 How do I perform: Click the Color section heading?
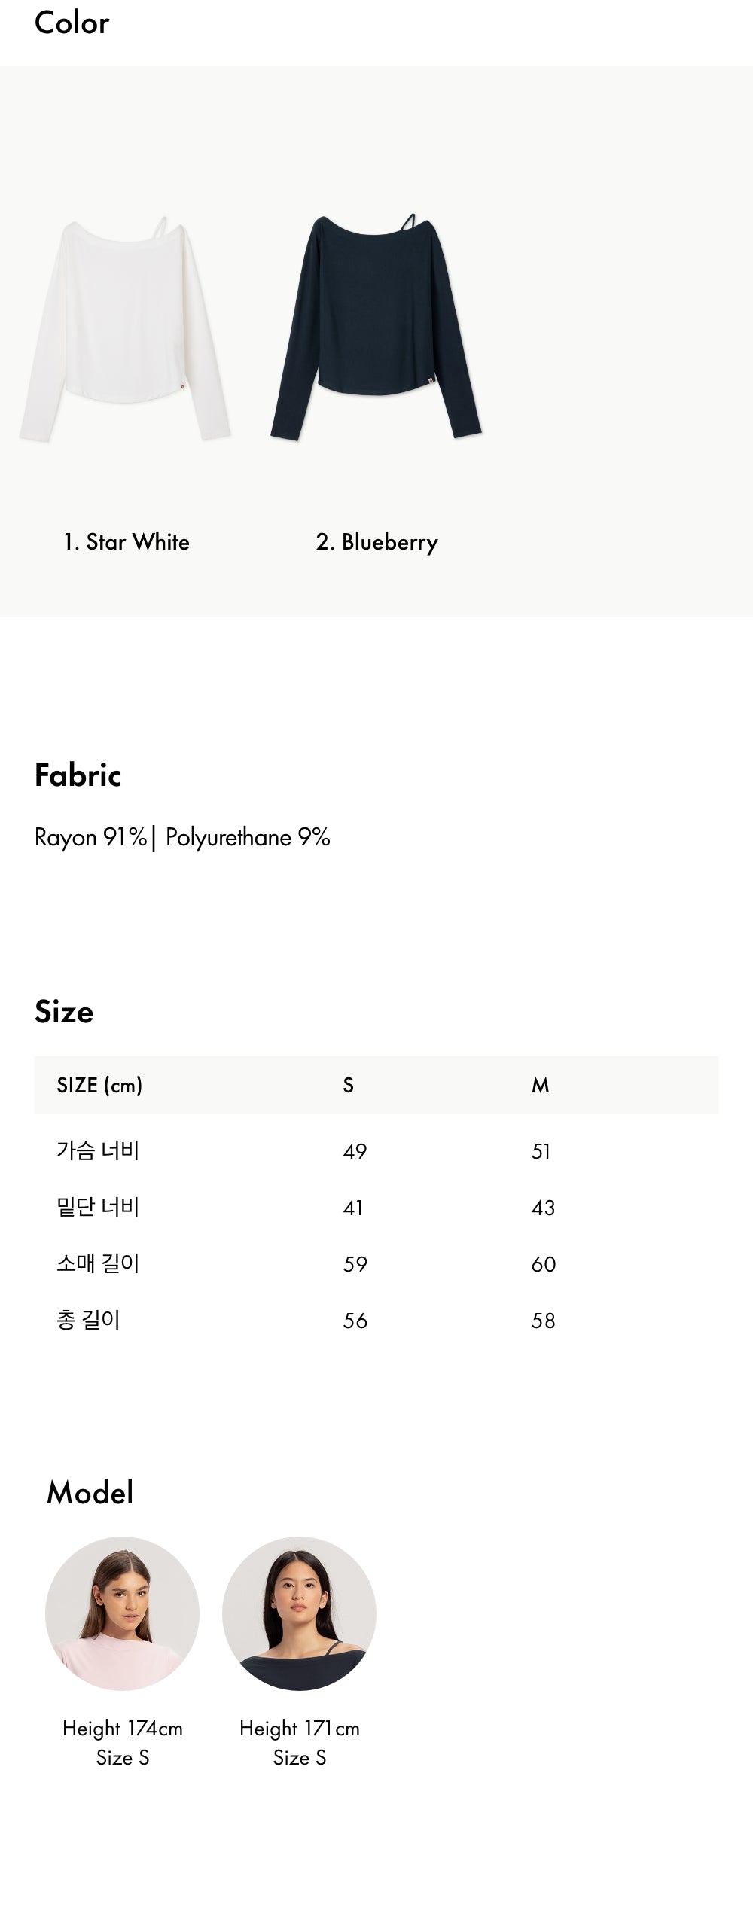pos(72,23)
